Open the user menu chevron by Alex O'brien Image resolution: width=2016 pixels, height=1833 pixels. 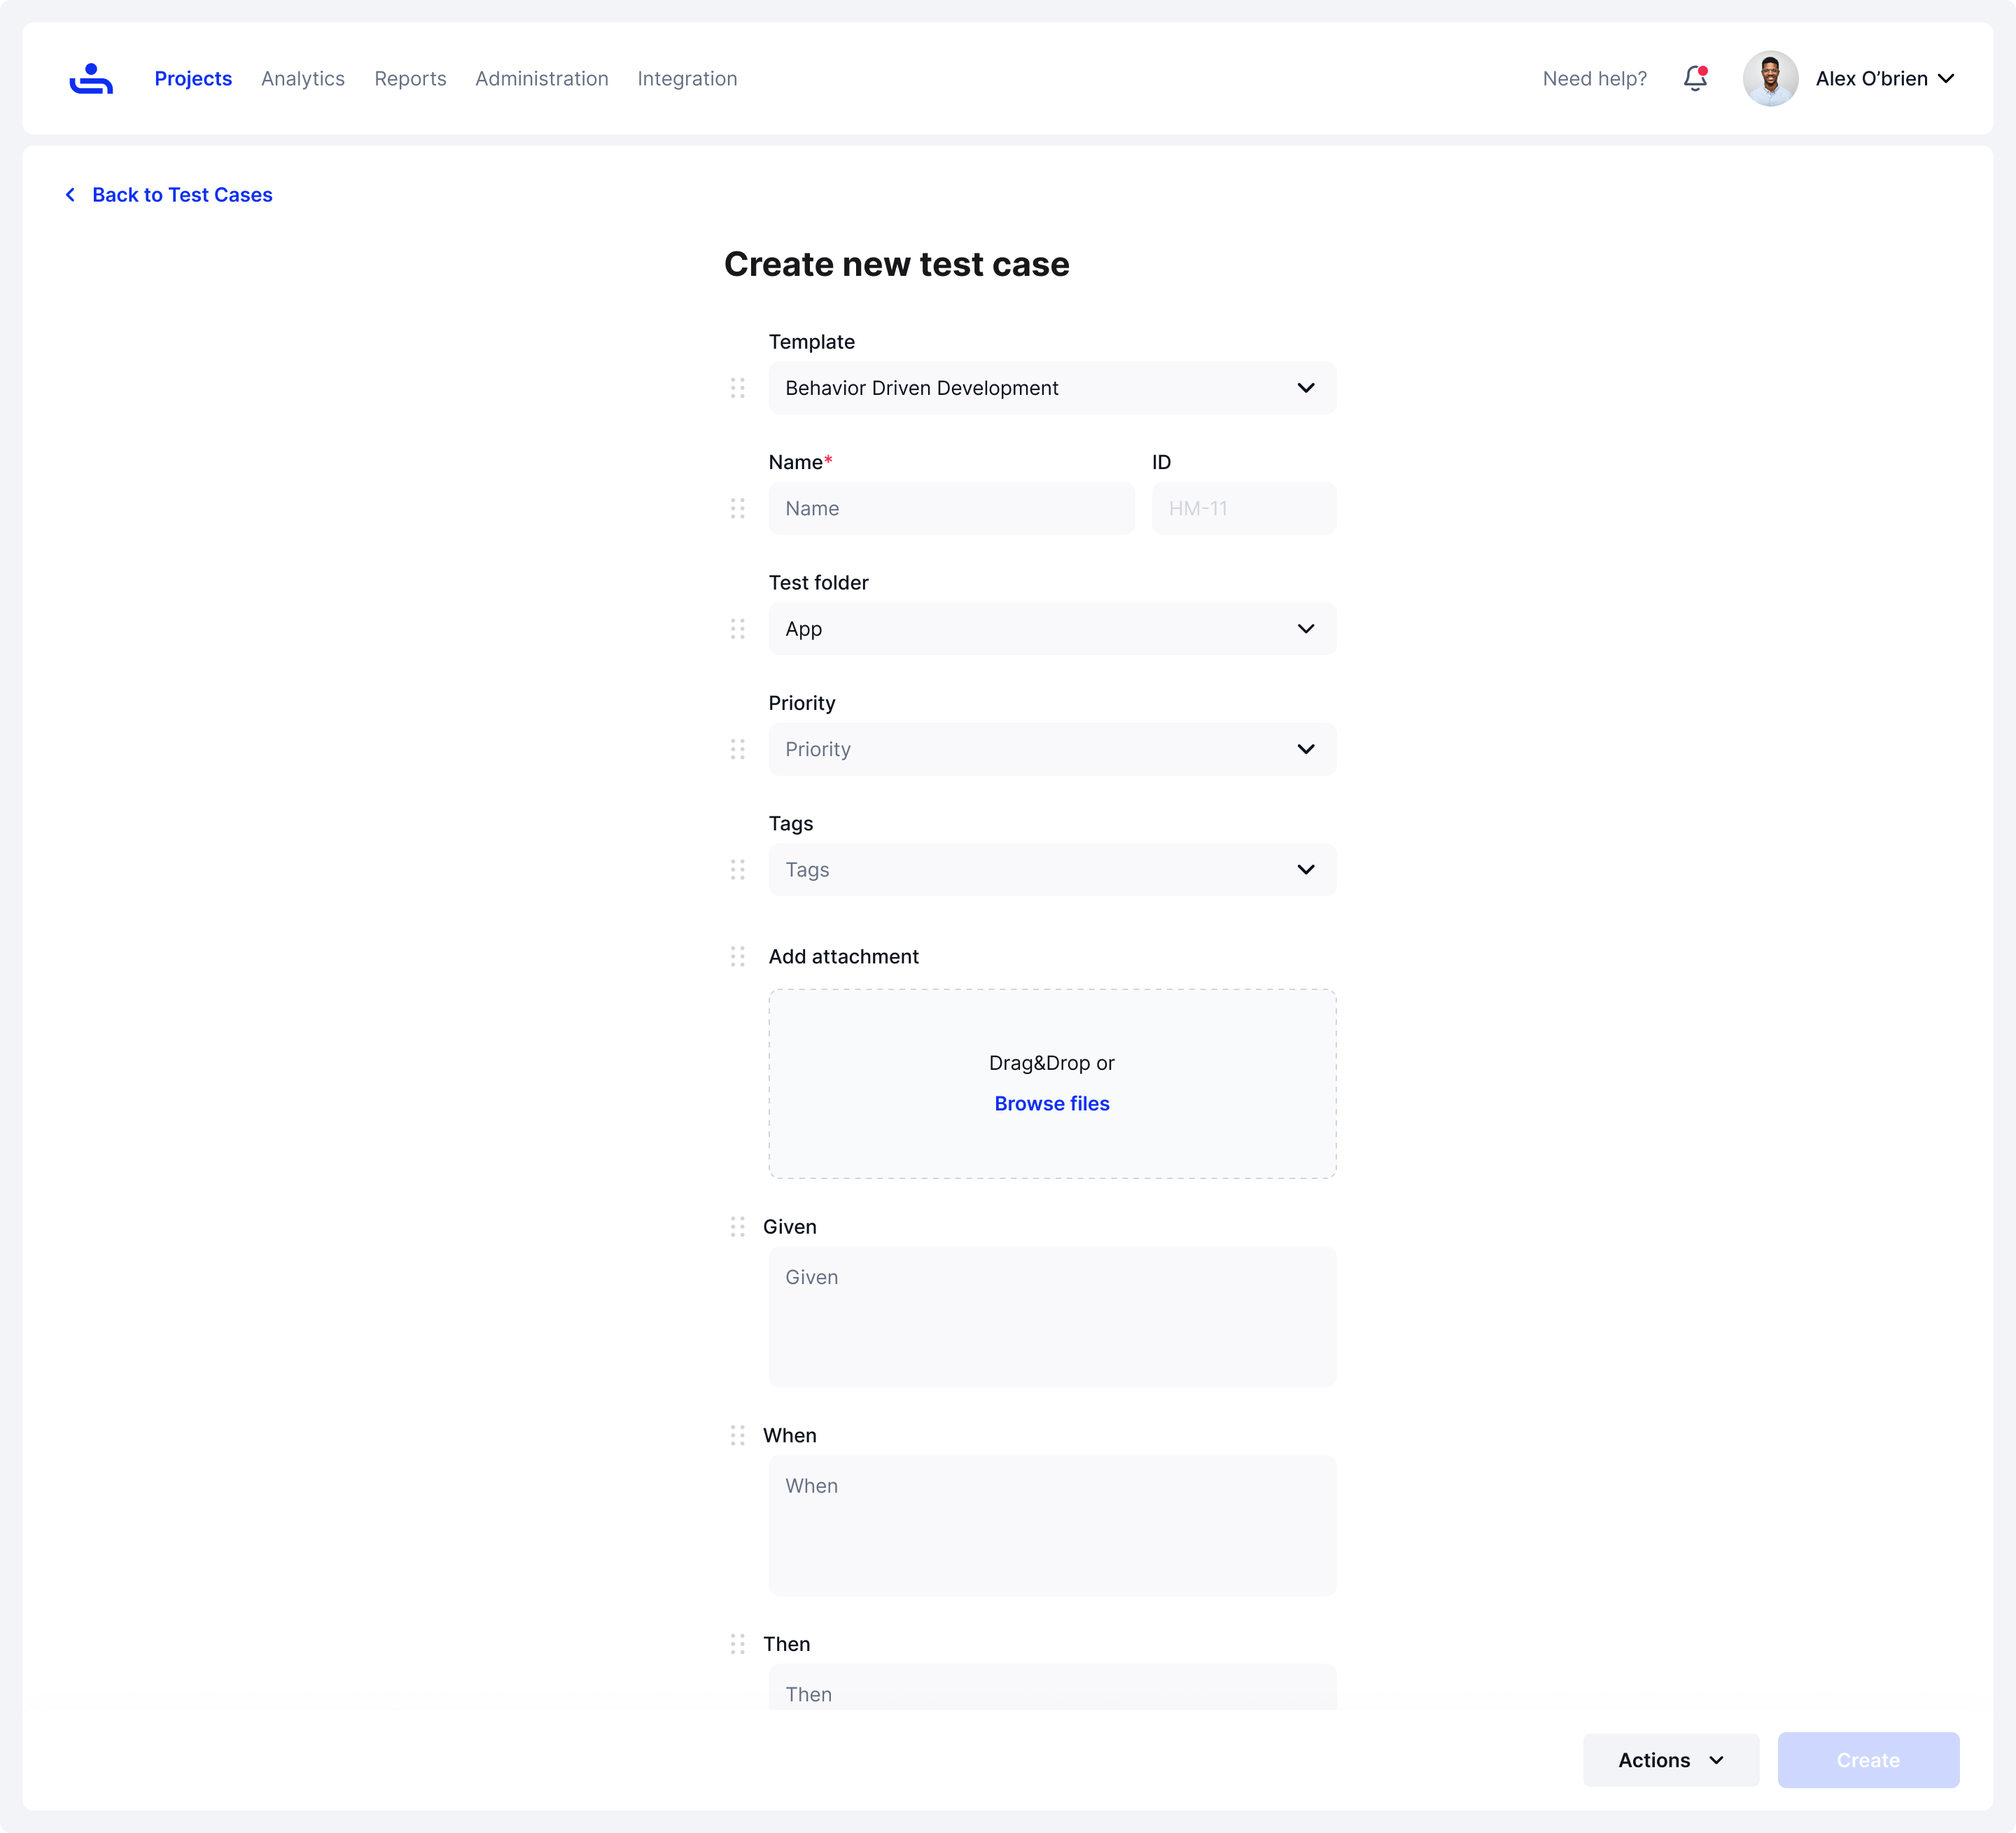click(1945, 78)
